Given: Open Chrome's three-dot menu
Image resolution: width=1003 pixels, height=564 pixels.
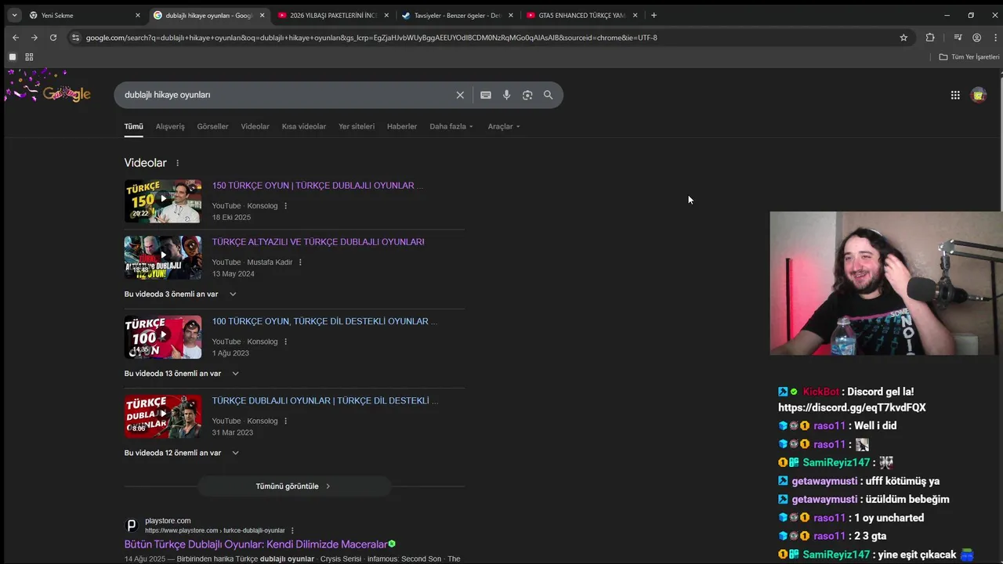Looking at the screenshot, I should coord(995,38).
